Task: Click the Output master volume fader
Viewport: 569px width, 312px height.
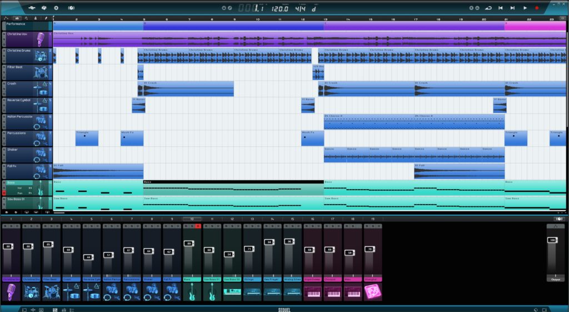Action: [x=552, y=240]
